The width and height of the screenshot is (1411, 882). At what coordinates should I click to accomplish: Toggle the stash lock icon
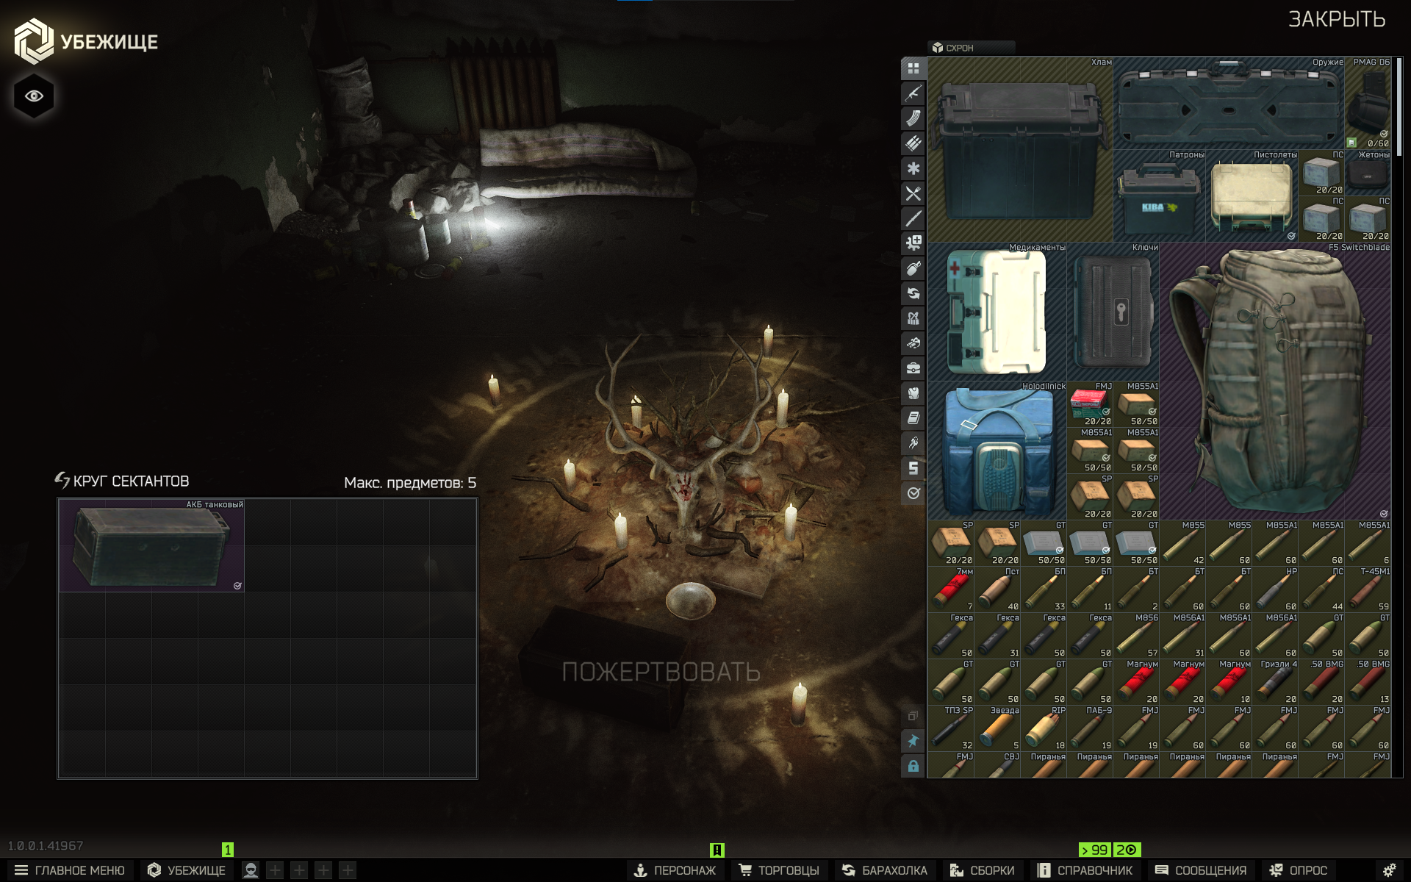[x=913, y=766]
